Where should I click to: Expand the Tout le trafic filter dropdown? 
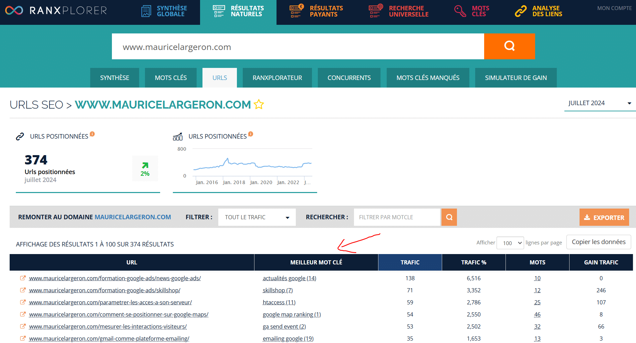coord(257,217)
